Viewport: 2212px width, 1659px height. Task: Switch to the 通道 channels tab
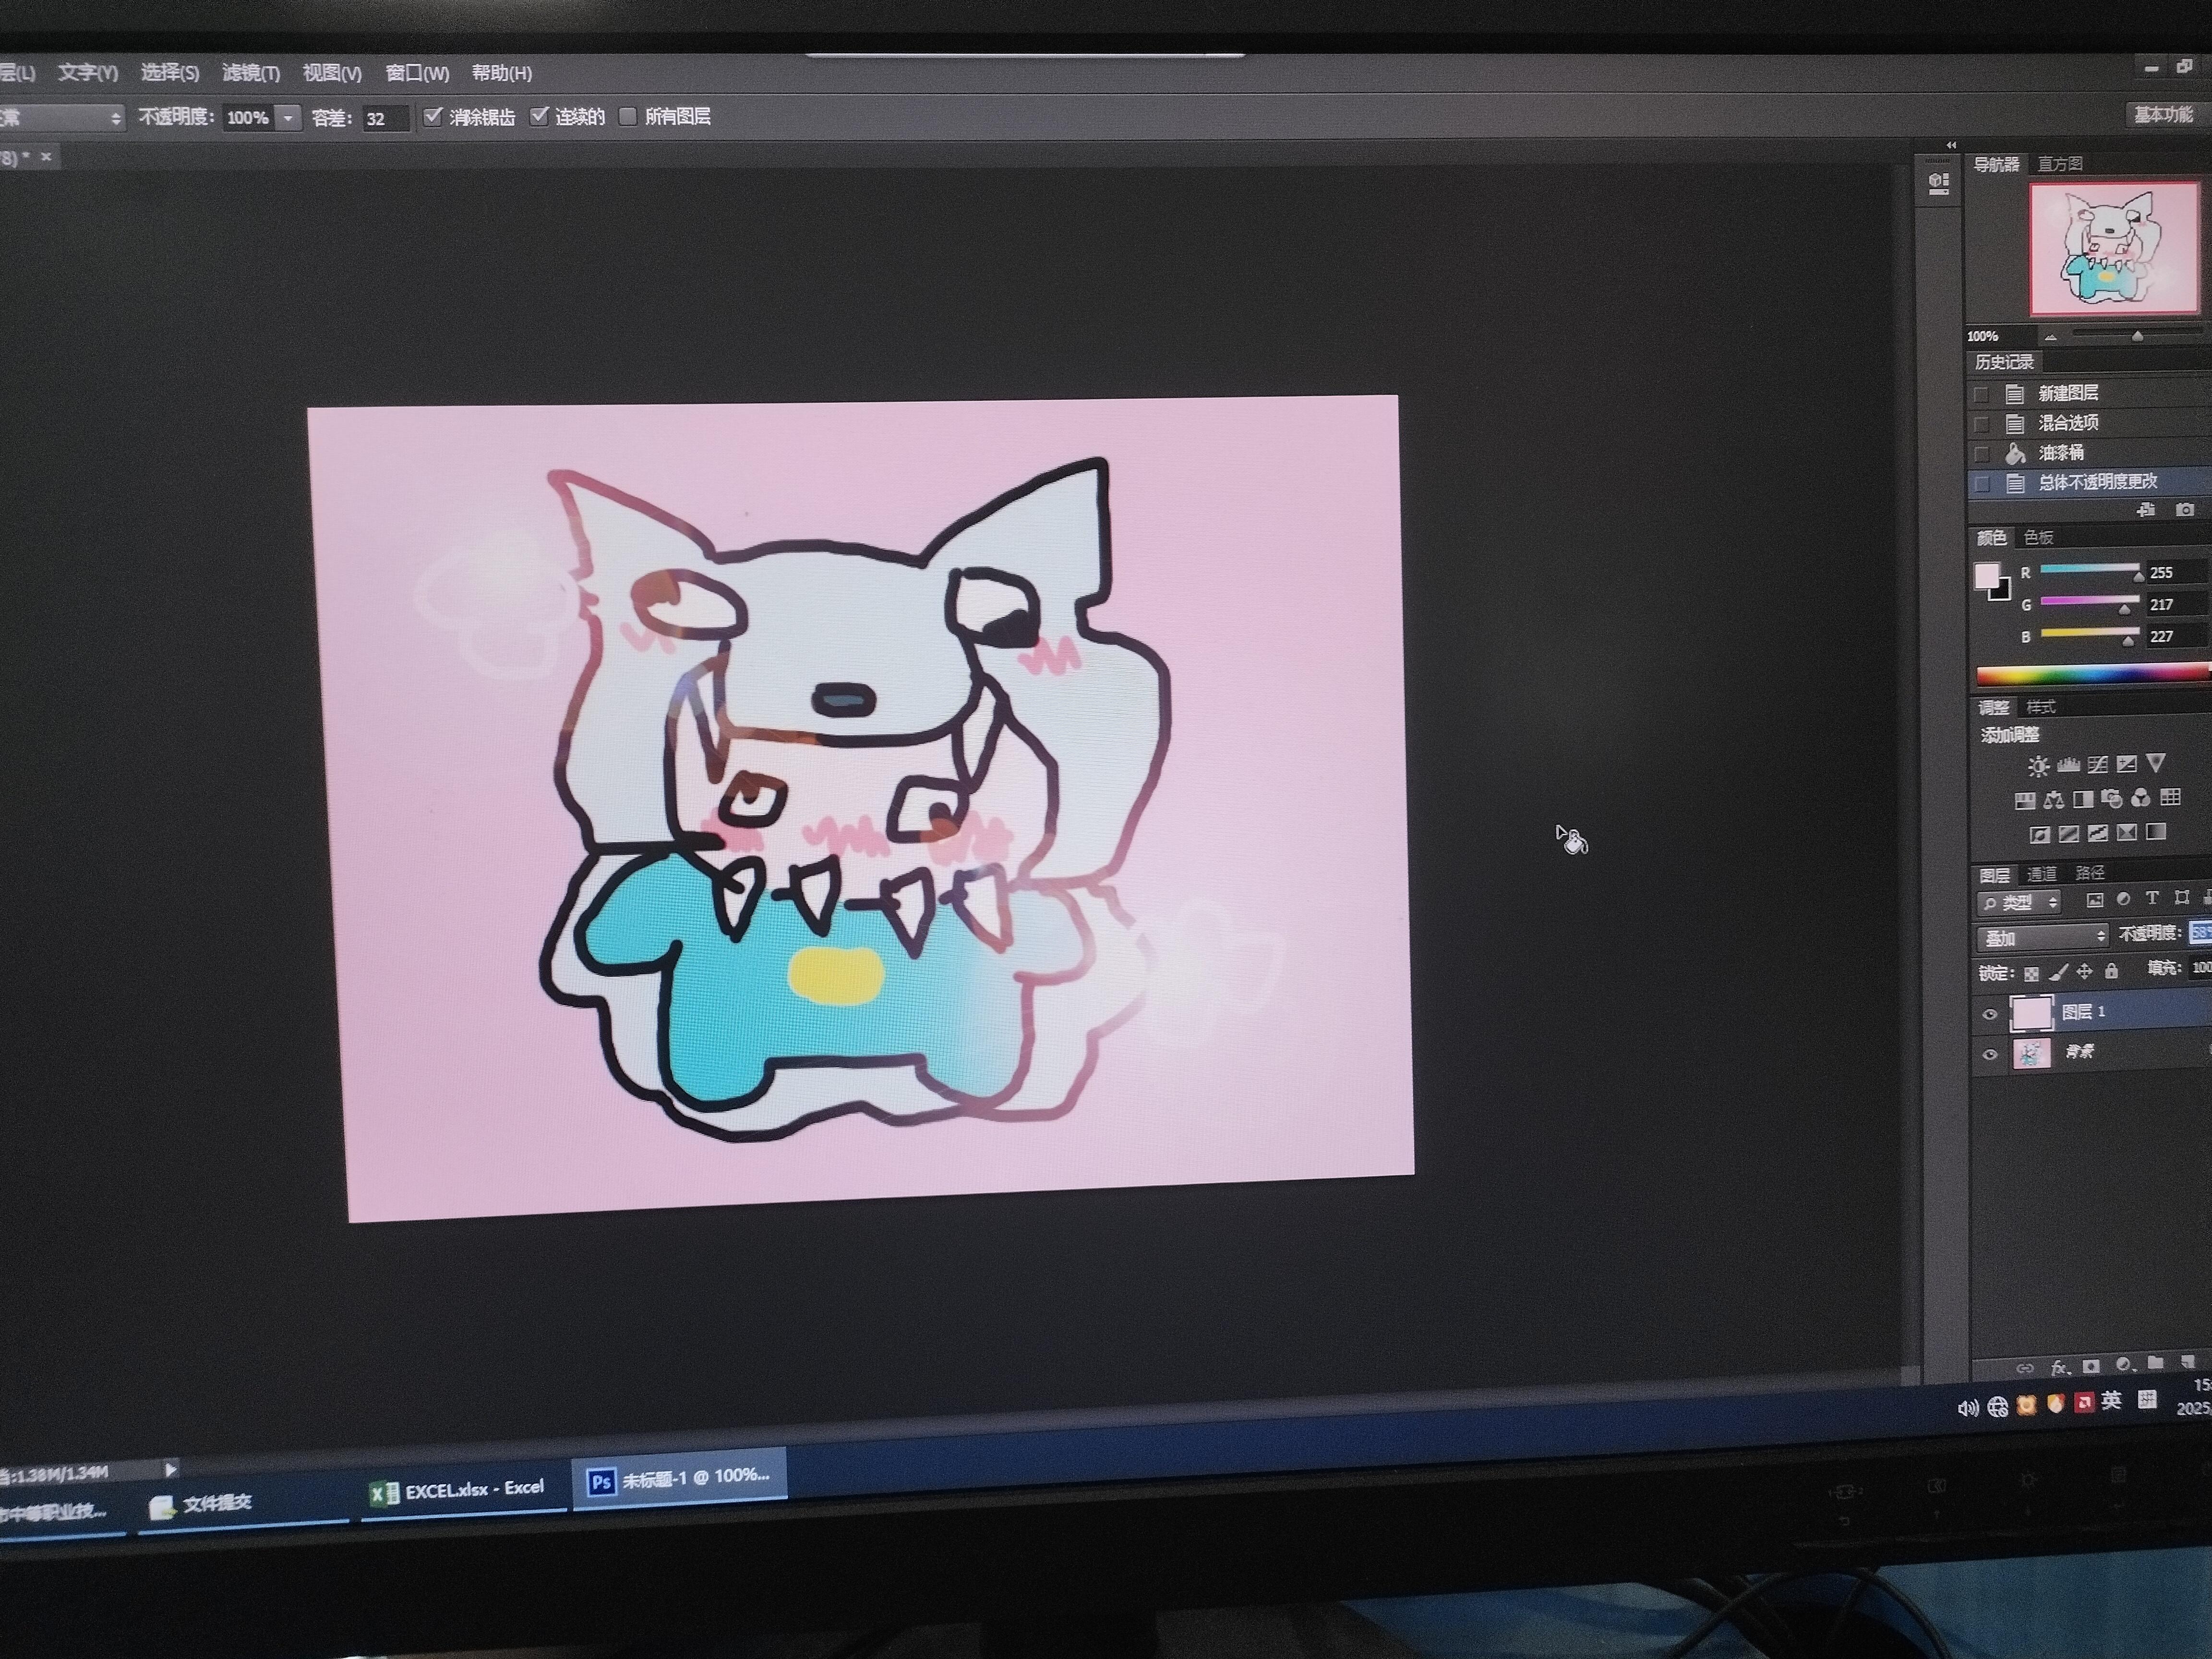tap(2041, 874)
